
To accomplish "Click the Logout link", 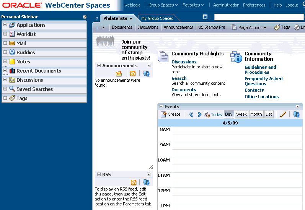I will (x=292, y=5).
